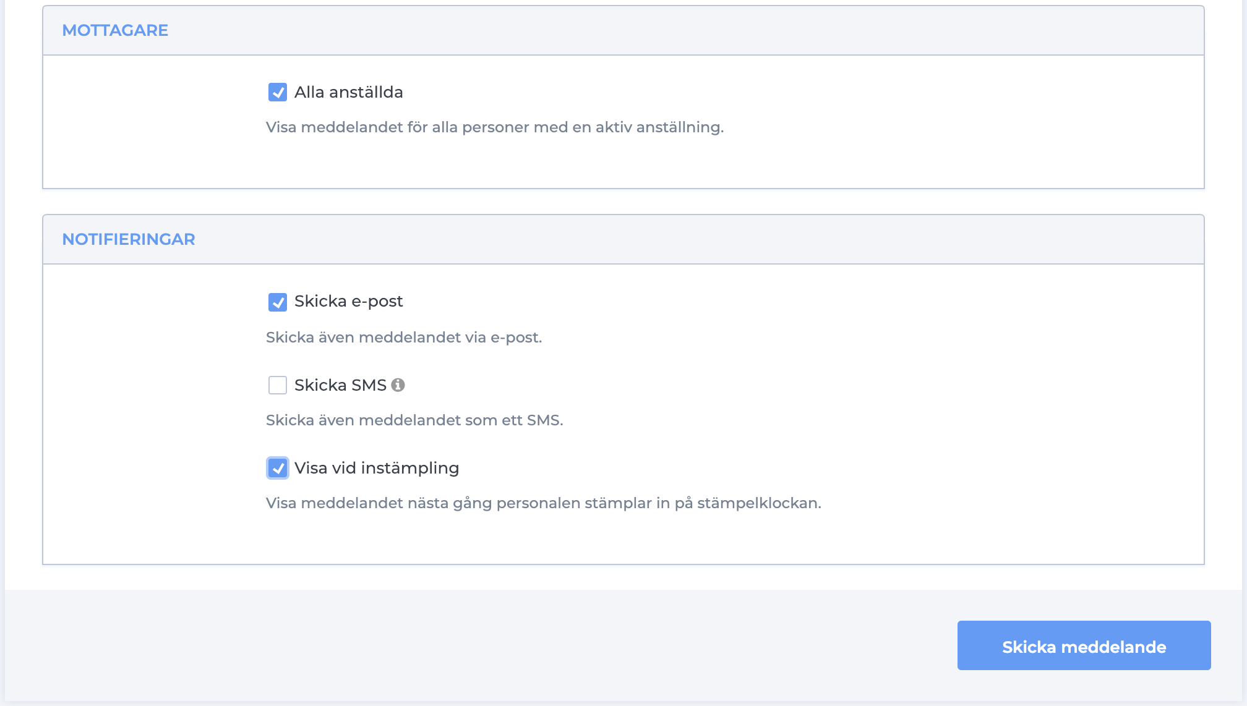
Task: Click the 'Alla anställda' label text
Action: pos(348,92)
